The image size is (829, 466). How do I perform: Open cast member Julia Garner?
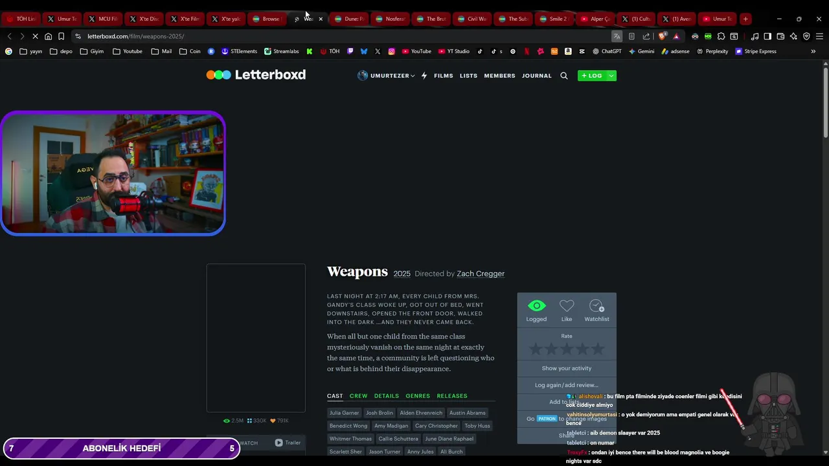(344, 413)
